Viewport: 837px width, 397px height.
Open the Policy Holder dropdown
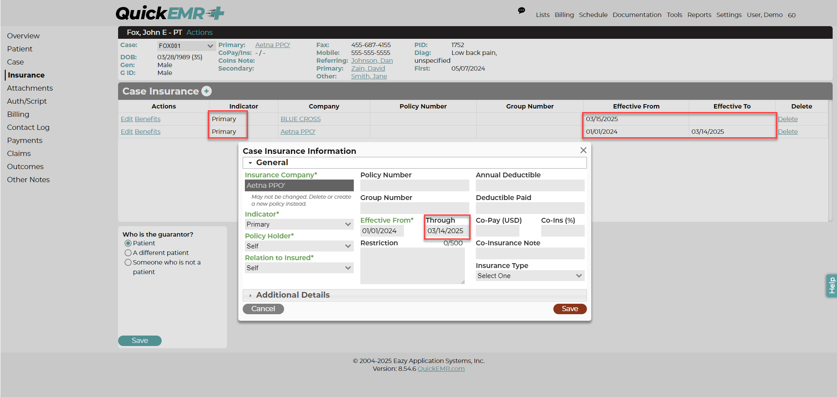299,246
